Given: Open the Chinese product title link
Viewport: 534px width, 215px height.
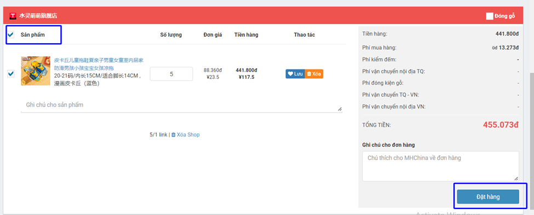Looking at the screenshot, I should pos(99,64).
